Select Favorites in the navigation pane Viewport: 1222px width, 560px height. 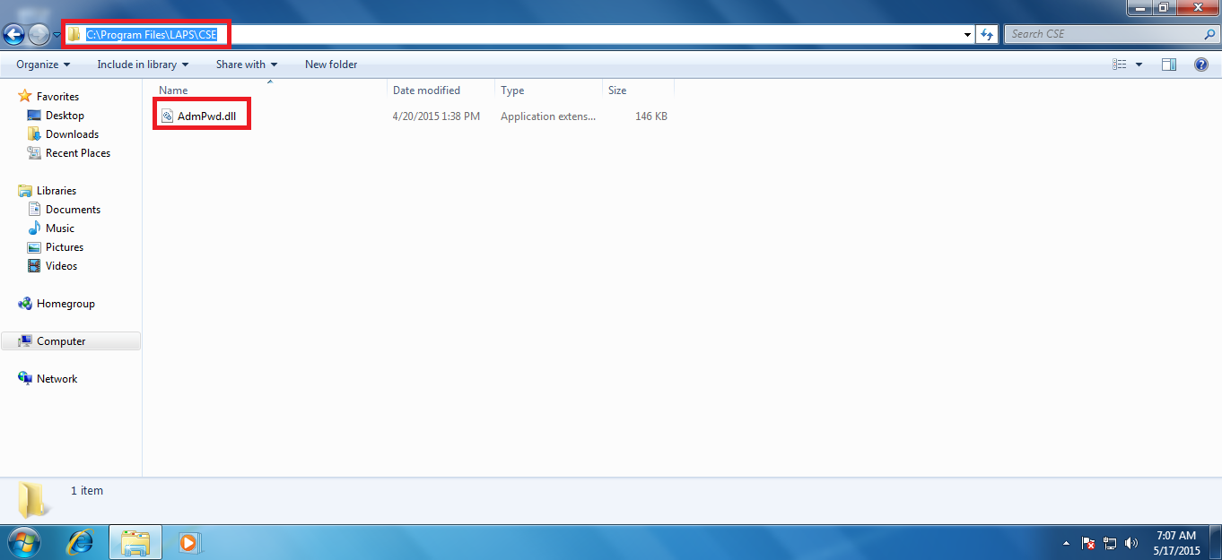point(57,97)
